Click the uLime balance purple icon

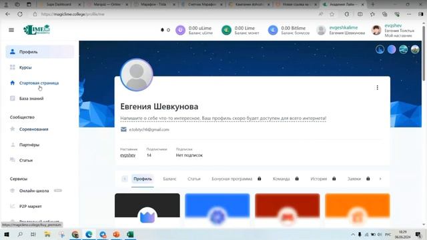(x=180, y=30)
